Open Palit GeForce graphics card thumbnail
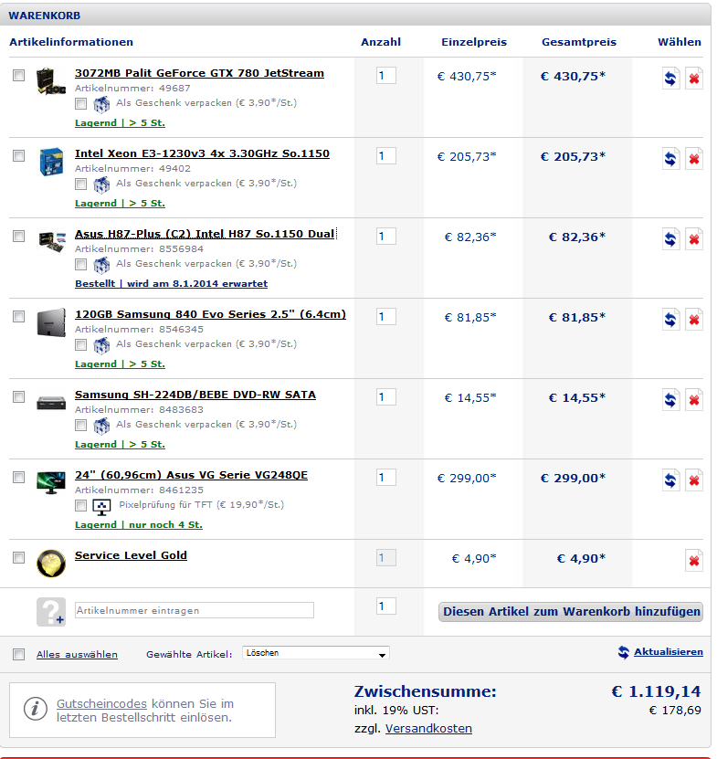717x759 pixels. [x=51, y=80]
